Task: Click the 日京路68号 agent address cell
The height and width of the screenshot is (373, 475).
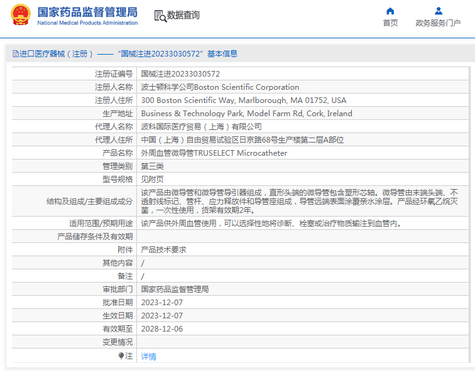Action: pos(243,140)
